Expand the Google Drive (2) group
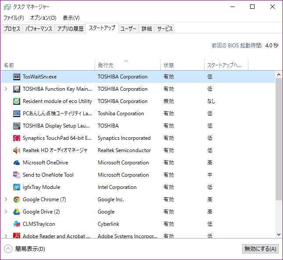The height and width of the screenshot is (260, 283). coord(6,212)
